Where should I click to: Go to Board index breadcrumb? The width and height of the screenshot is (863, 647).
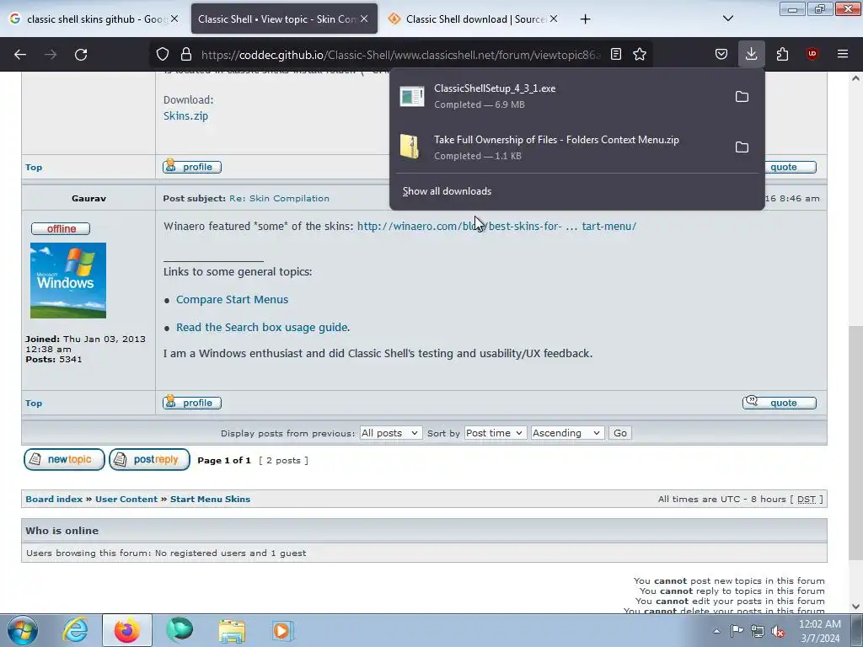click(x=54, y=499)
